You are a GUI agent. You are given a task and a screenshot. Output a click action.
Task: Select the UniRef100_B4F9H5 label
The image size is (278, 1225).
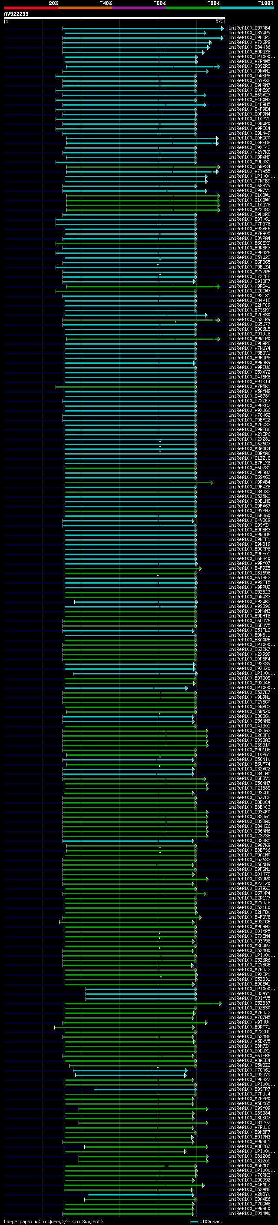pyautogui.click(x=249, y=105)
